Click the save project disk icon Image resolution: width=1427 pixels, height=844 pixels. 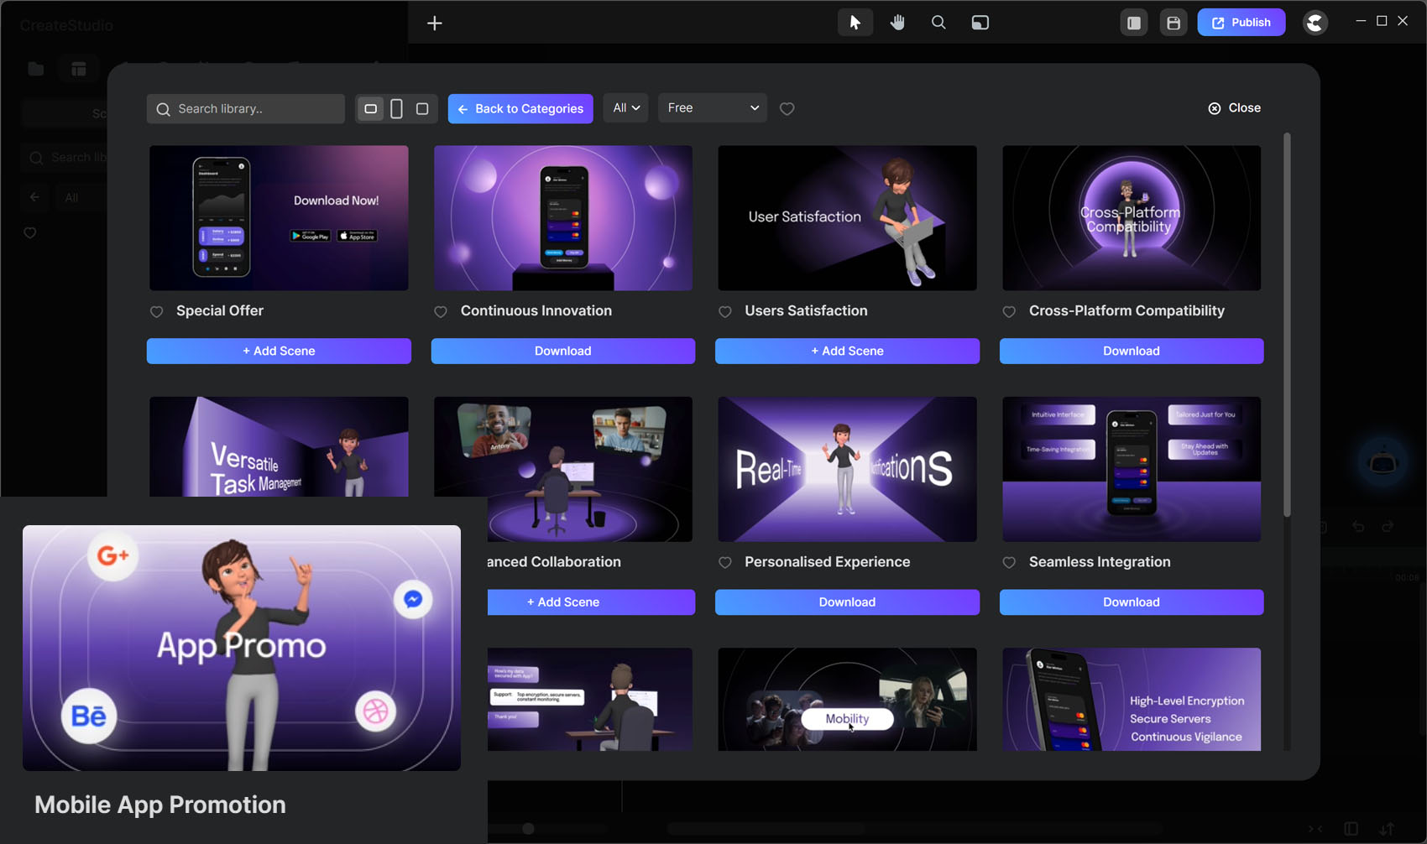pyautogui.click(x=1173, y=23)
